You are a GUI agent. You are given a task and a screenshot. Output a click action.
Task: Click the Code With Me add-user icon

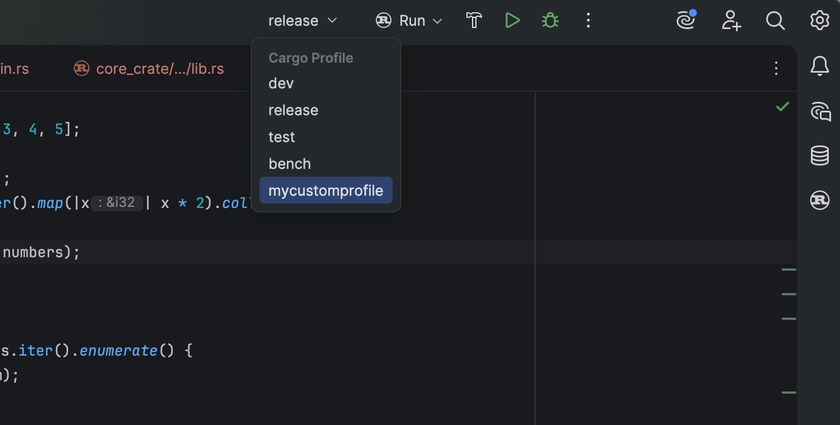pos(731,21)
